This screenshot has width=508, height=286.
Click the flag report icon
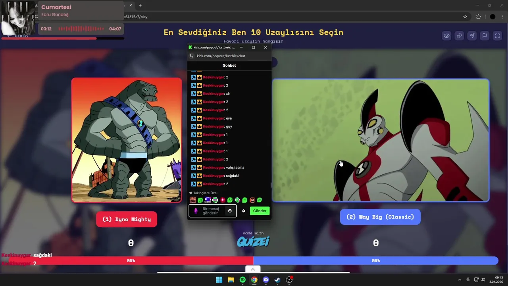485,36
